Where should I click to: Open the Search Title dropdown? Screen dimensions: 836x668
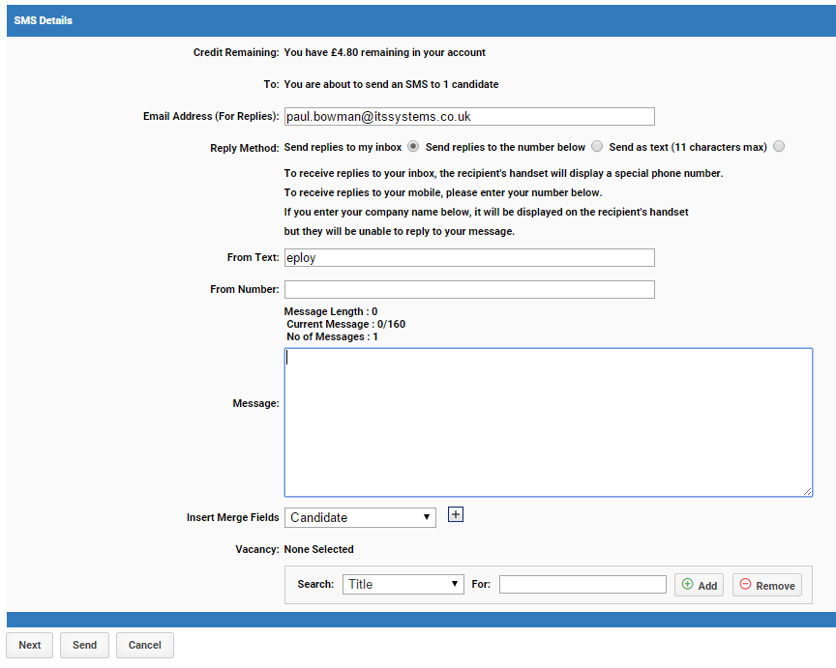pos(403,584)
